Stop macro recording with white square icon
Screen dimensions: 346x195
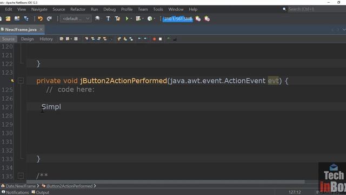tap(161, 39)
